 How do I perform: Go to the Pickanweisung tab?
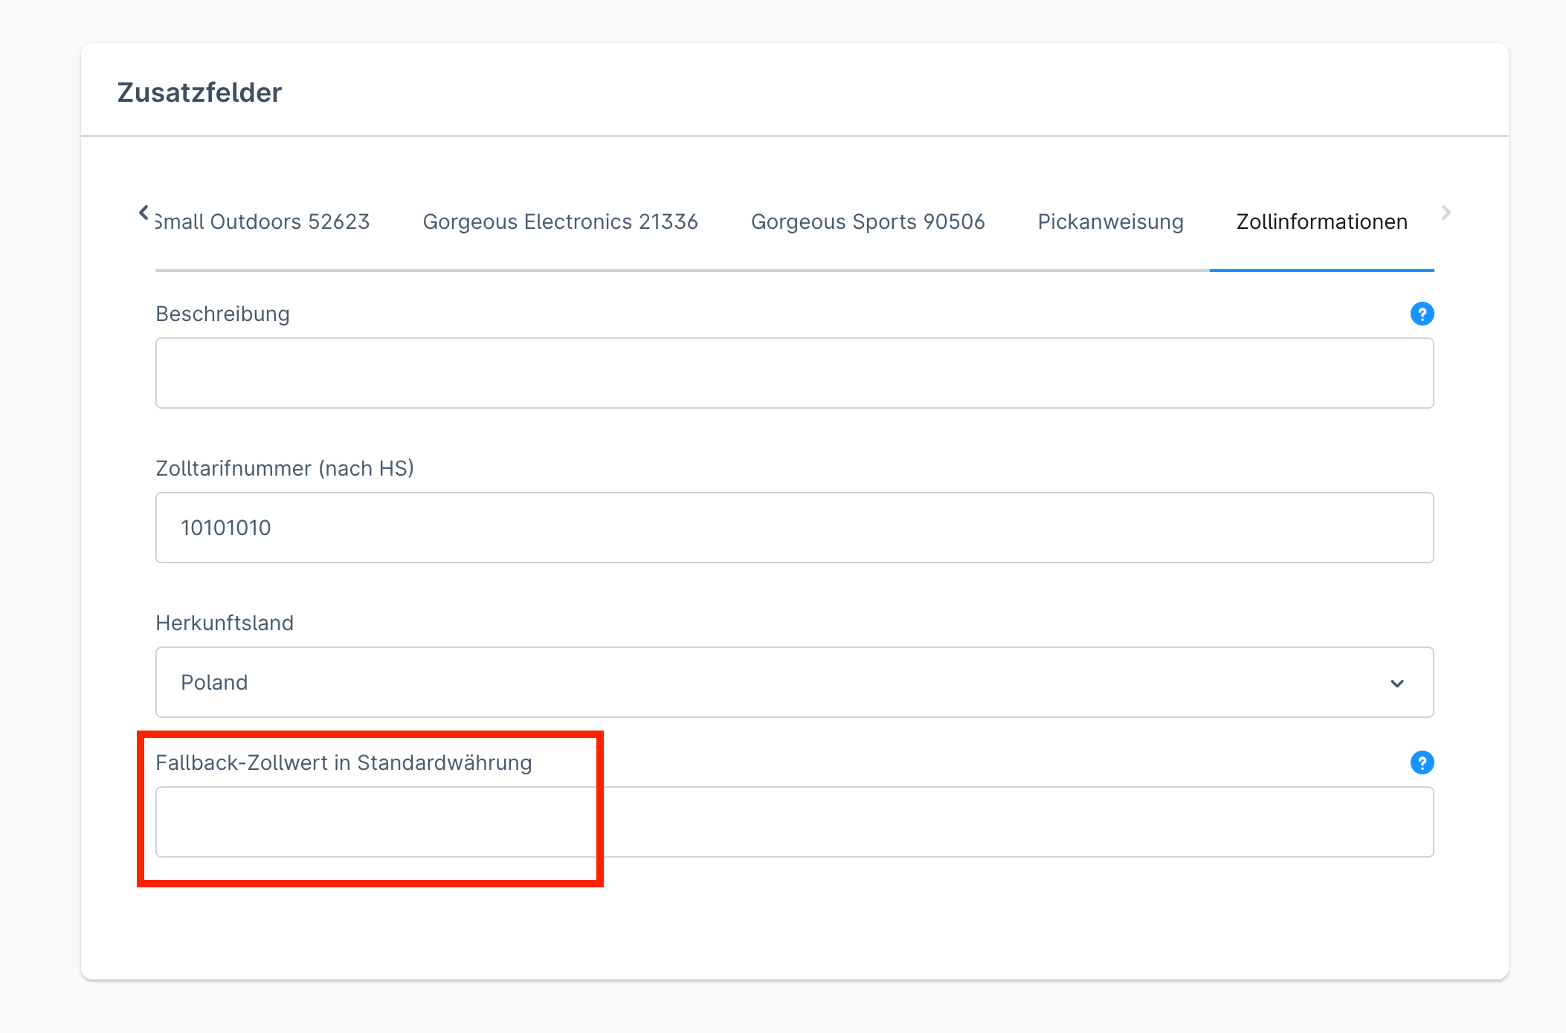tap(1110, 221)
